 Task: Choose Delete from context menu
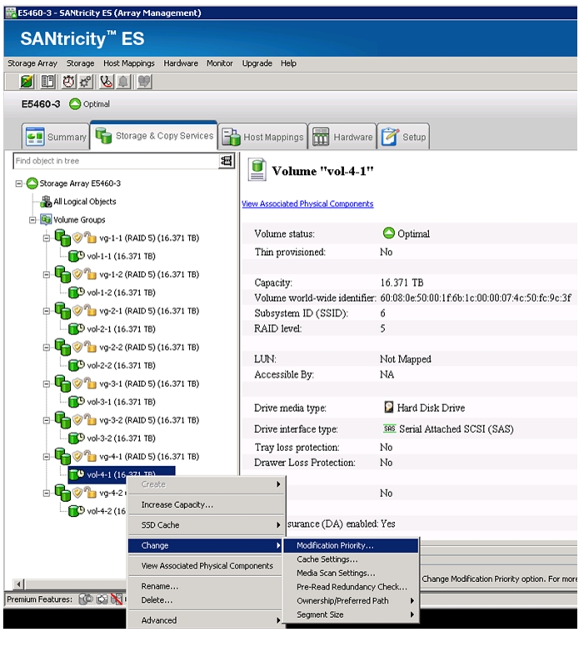click(206, 599)
